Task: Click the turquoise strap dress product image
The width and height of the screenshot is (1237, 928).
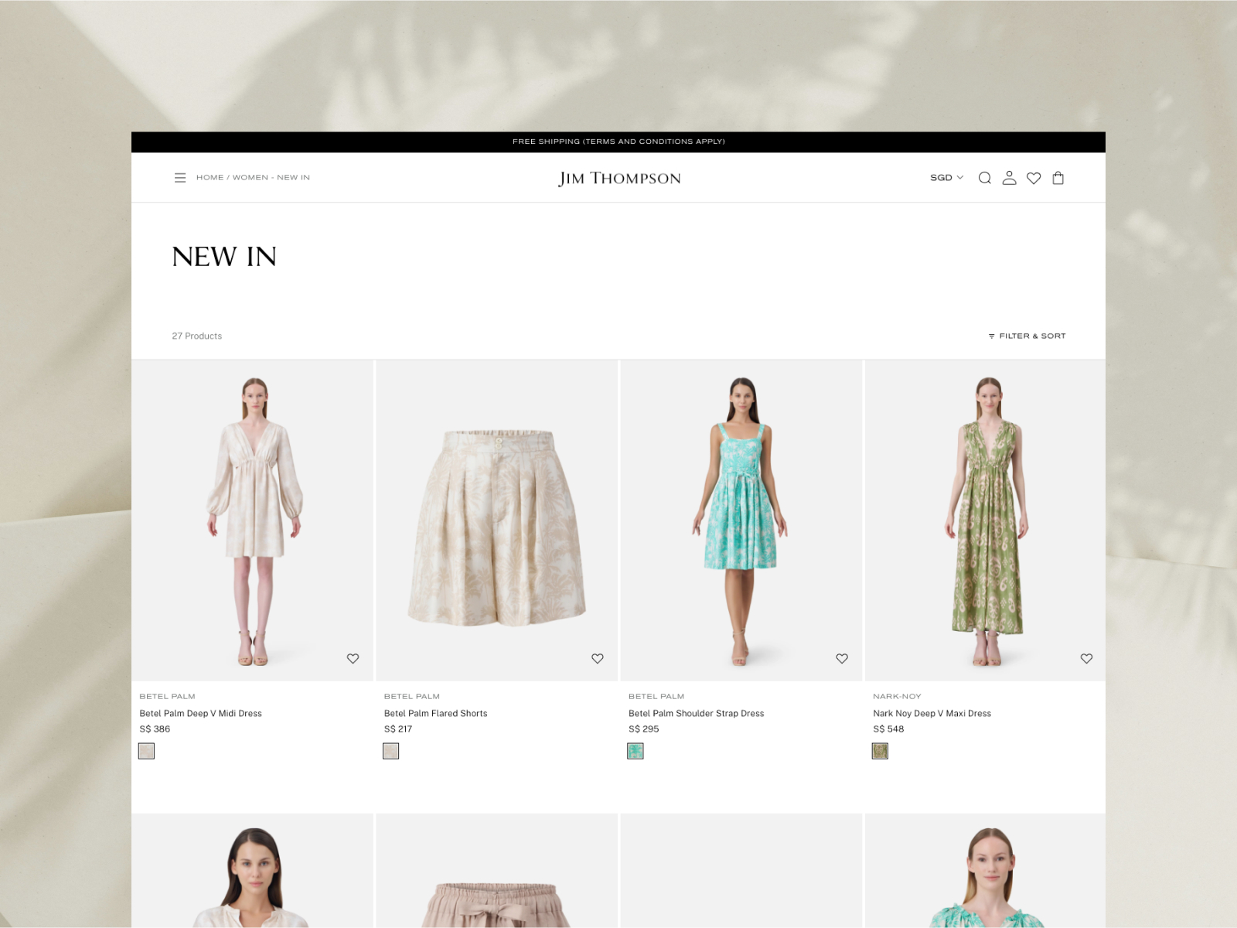Action: [741, 520]
